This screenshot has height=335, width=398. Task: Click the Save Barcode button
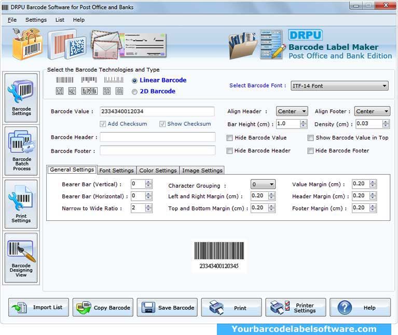pyautogui.click(x=167, y=308)
